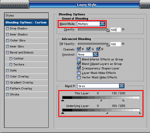Viewport: 150px width, 133px height.
Task: Enable the Texture sub-option checkbox
Action: click(11, 65)
